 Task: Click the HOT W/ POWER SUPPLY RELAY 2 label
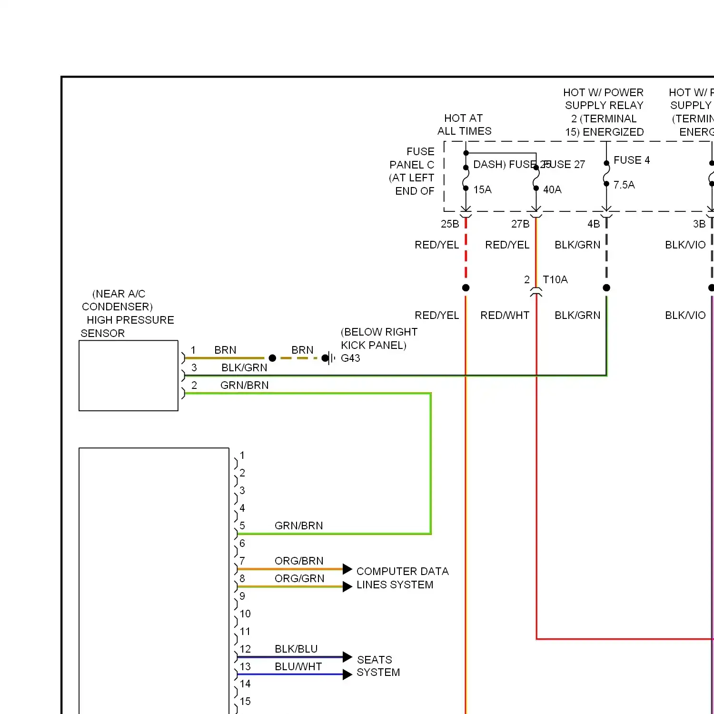(x=604, y=112)
